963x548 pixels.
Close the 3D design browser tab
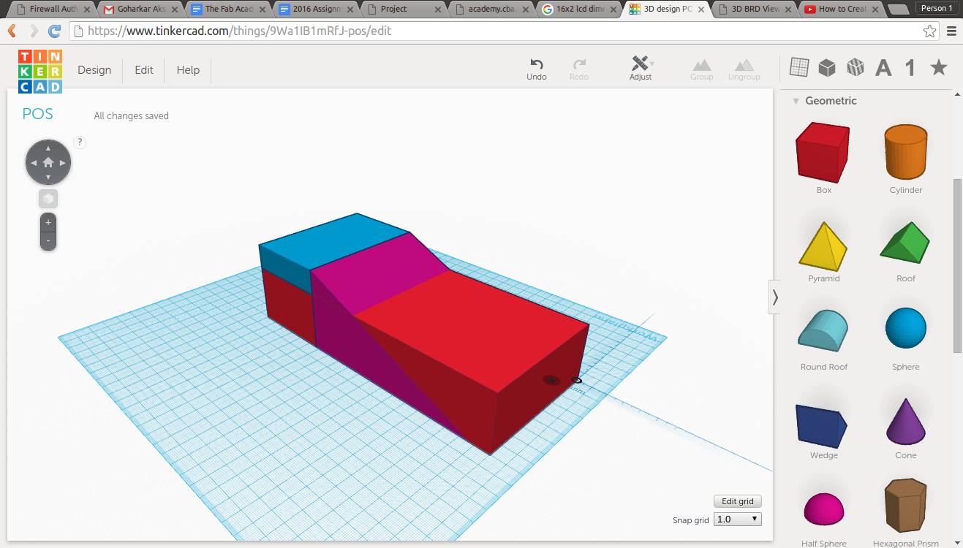point(700,9)
